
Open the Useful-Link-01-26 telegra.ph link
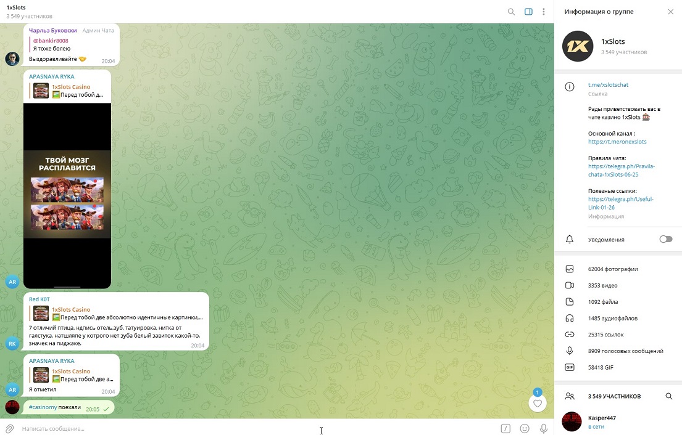[621, 203]
